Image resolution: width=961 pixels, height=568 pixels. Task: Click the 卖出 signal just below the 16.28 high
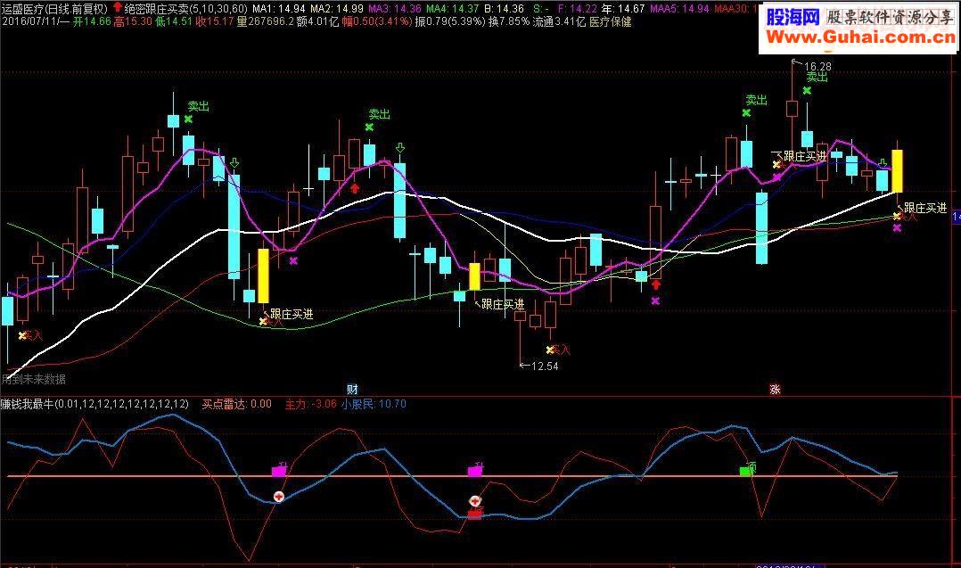[x=817, y=78]
